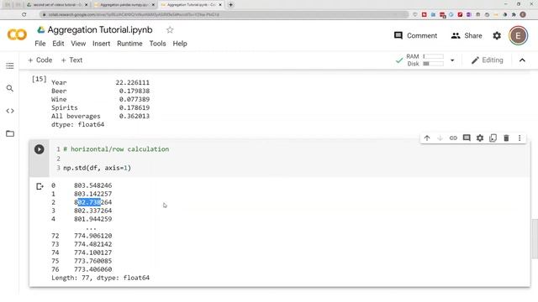The height and width of the screenshot is (302, 538).
Task: Open the account avatar E
Action: pyautogui.click(x=518, y=35)
